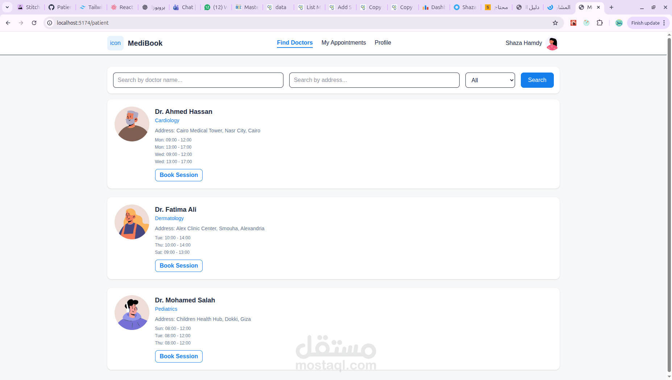The image size is (672, 380).
Task: Click the Alex Clinic Center address text
Action: 210,228
